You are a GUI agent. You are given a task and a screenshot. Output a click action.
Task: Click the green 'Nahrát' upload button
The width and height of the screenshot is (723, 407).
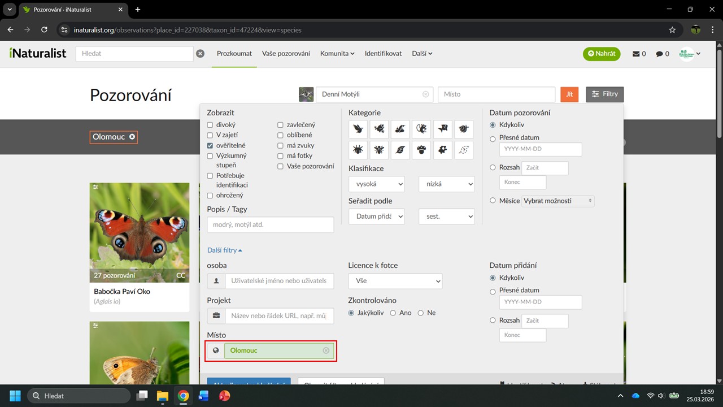coord(602,54)
